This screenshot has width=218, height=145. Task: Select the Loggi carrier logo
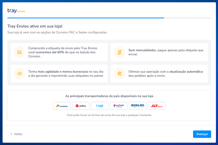point(100,106)
